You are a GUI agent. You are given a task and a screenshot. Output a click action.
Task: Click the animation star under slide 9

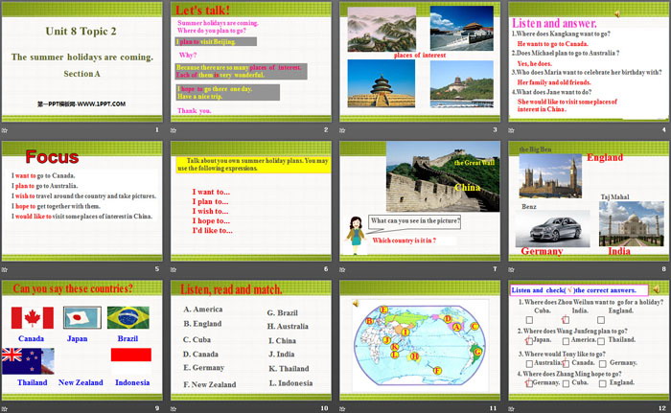tap(6, 408)
